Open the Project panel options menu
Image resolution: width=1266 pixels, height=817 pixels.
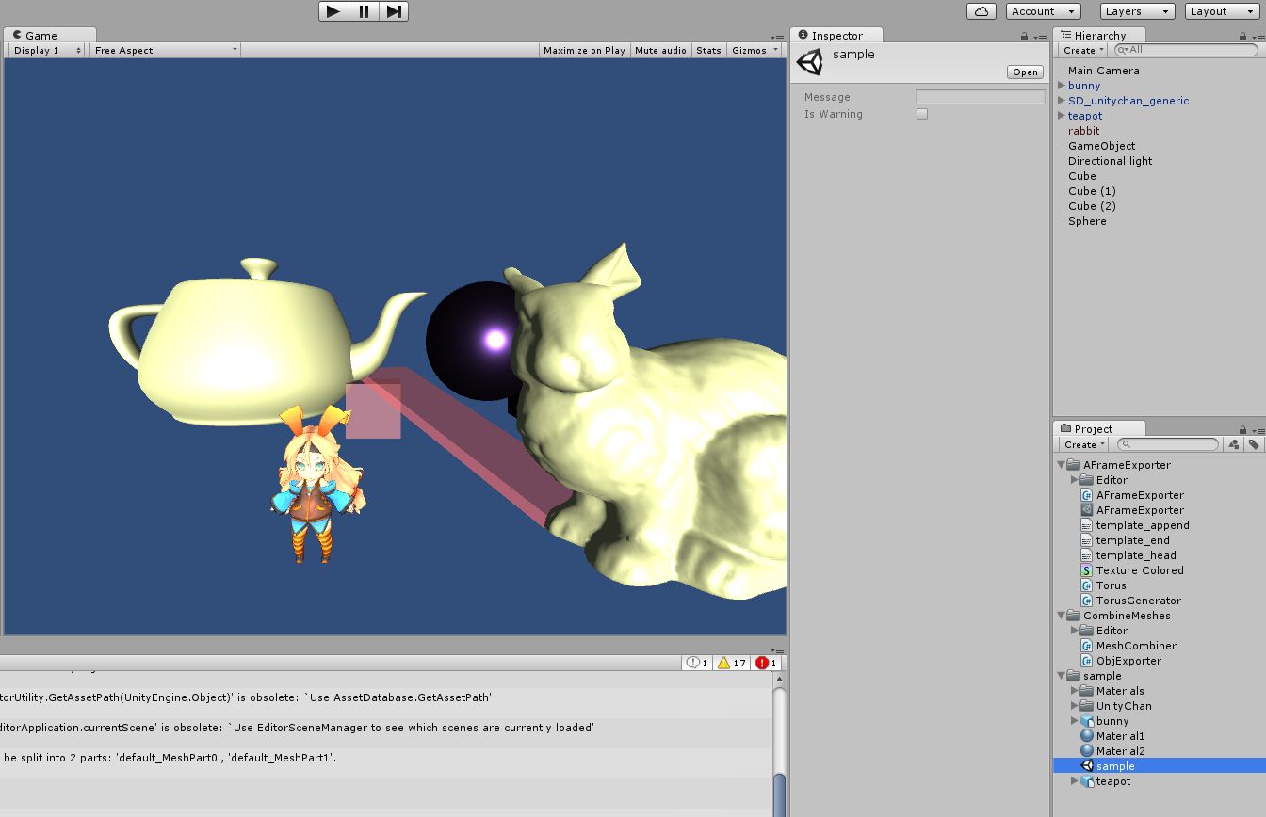(1258, 430)
